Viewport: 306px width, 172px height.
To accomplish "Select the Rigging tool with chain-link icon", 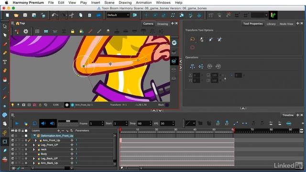I will pos(5,133).
